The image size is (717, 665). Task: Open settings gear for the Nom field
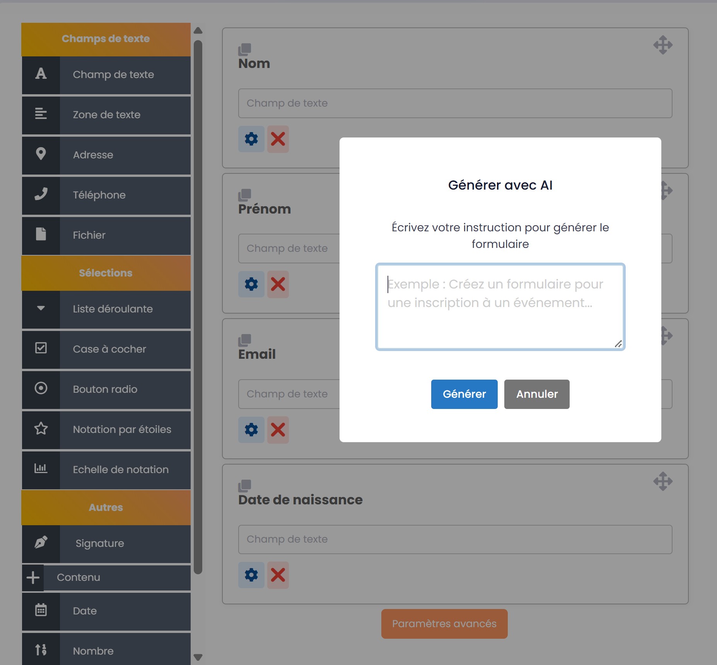click(251, 139)
